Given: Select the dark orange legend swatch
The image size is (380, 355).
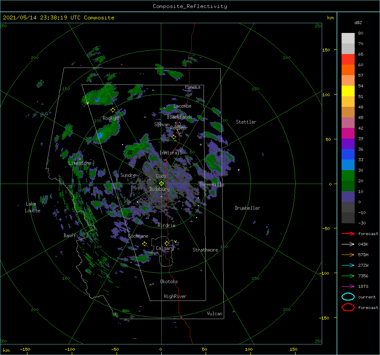Looking at the screenshot, I should [x=348, y=70].
